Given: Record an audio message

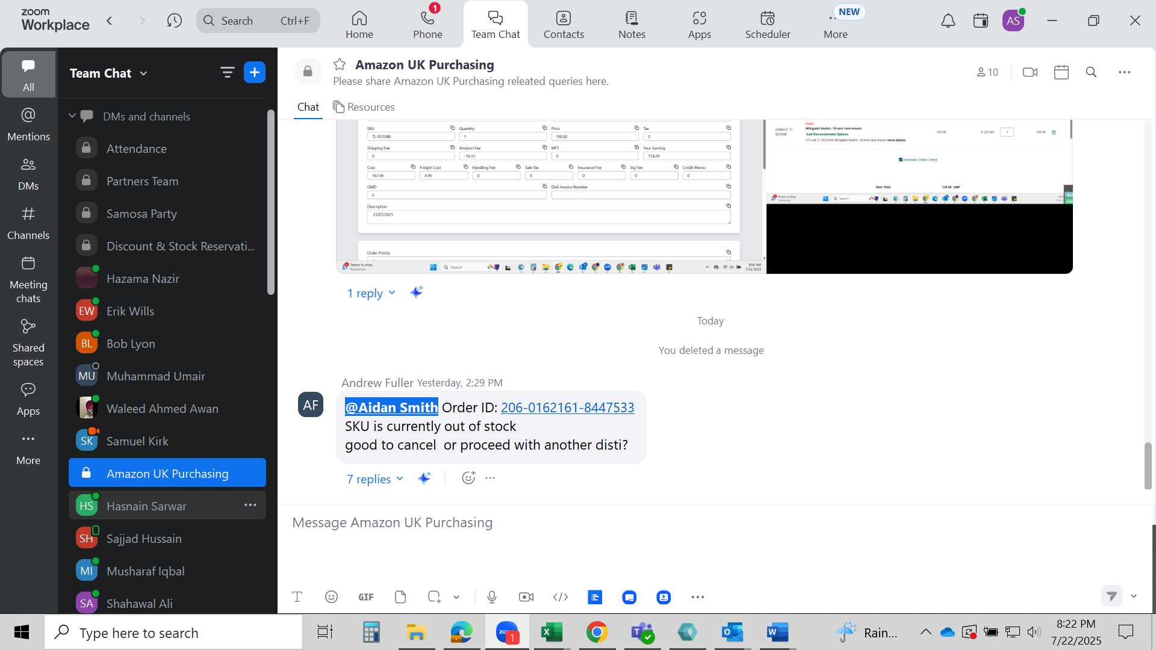Looking at the screenshot, I should pos(492,597).
